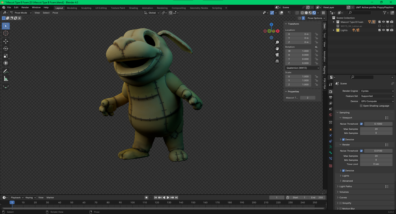This screenshot has height=214, width=396.
Task: Enable the Open Shading Language checkbox
Action: point(361,106)
